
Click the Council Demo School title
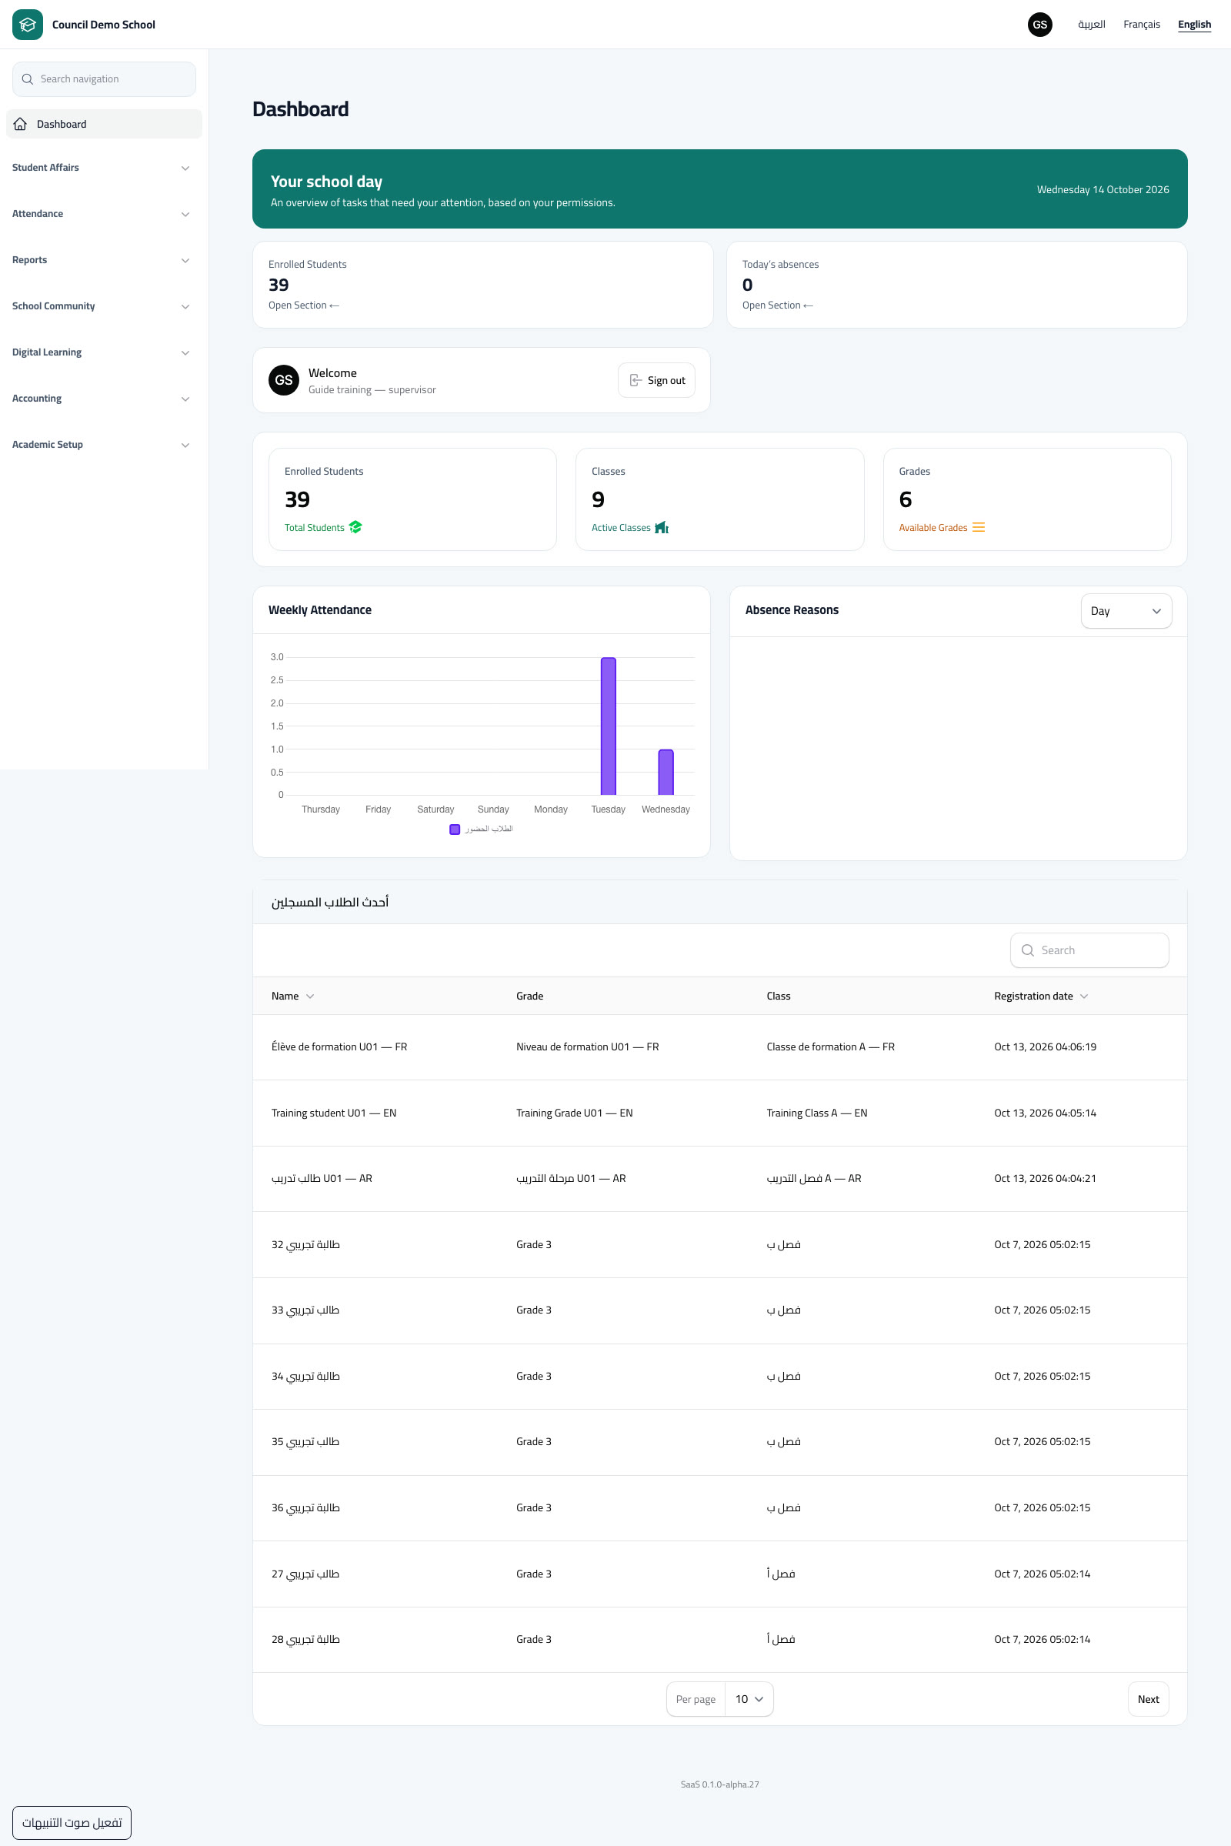pos(104,25)
